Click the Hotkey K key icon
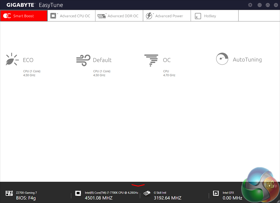 (x=198, y=16)
